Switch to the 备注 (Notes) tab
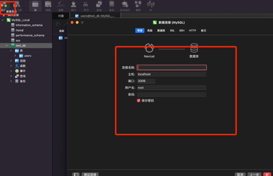The image size is (273, 176). coord(203,31)
